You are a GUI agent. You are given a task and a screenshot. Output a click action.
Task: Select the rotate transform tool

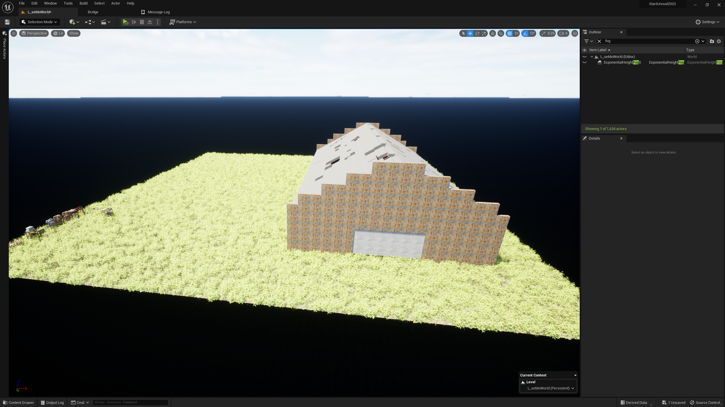point(477,33)
